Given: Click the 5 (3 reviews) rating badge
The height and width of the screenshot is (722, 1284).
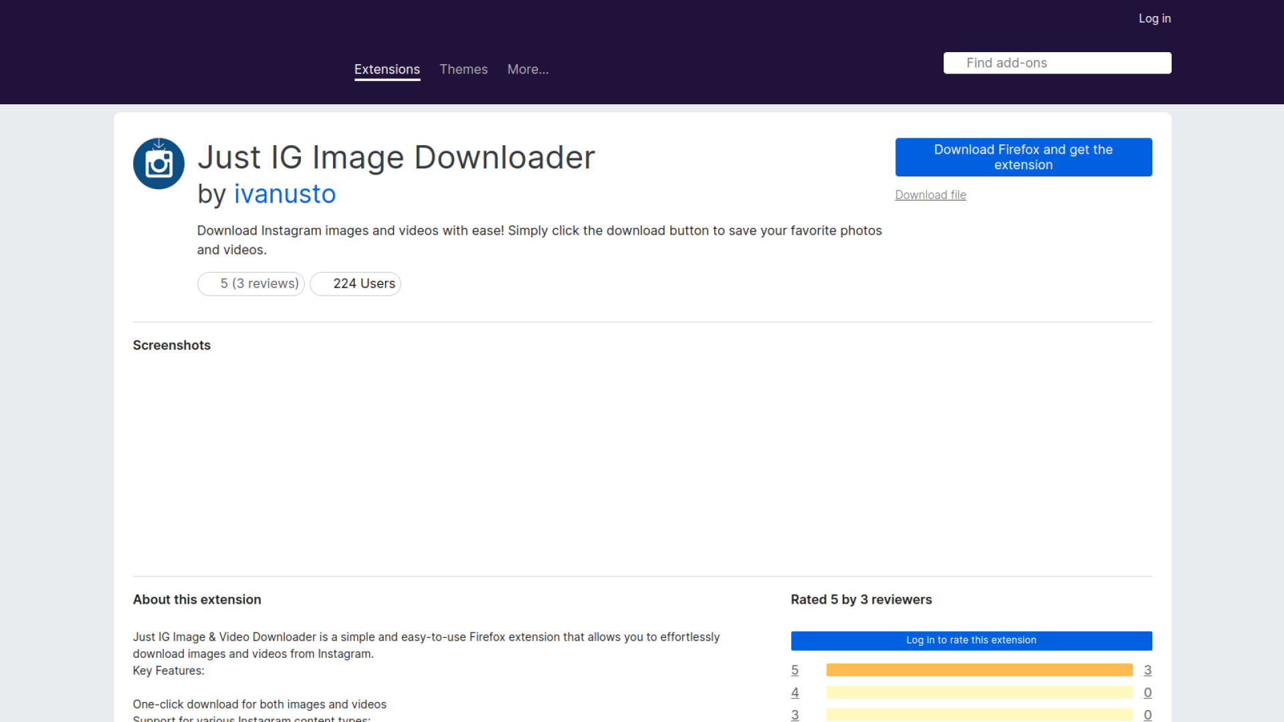Looking at the screenshot, I should click(x=251, y=283).
